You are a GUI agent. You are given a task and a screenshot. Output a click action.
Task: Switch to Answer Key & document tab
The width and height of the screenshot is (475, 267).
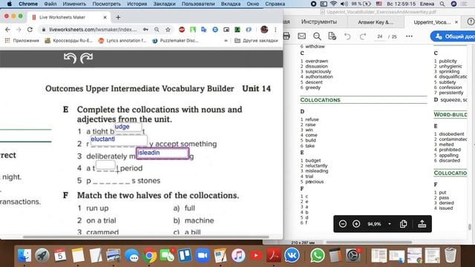pyautogui.click(x=376, y=22)
